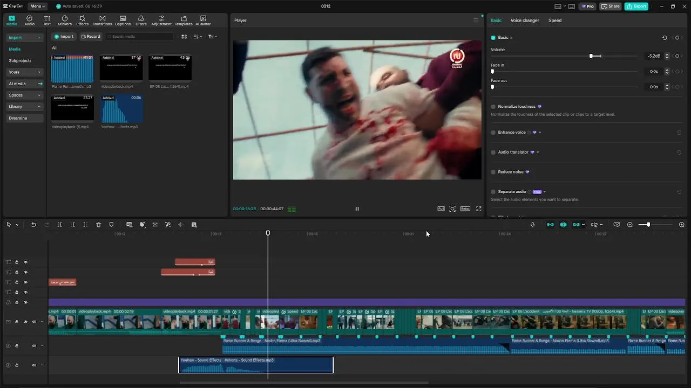
Task: Enable Normalize loudness checkbox
Action: (493, 107)
